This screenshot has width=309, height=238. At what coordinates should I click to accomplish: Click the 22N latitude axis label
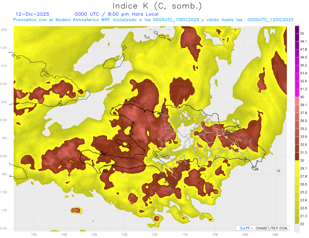[4, 30]
